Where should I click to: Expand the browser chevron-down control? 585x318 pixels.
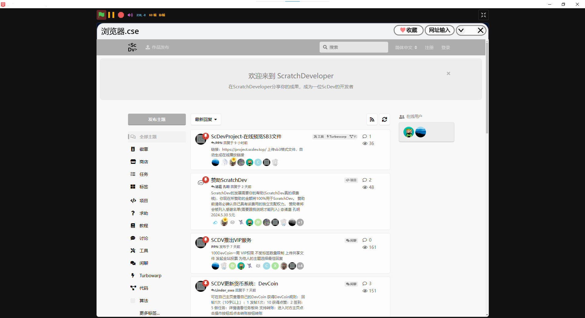tap(461, 30)
